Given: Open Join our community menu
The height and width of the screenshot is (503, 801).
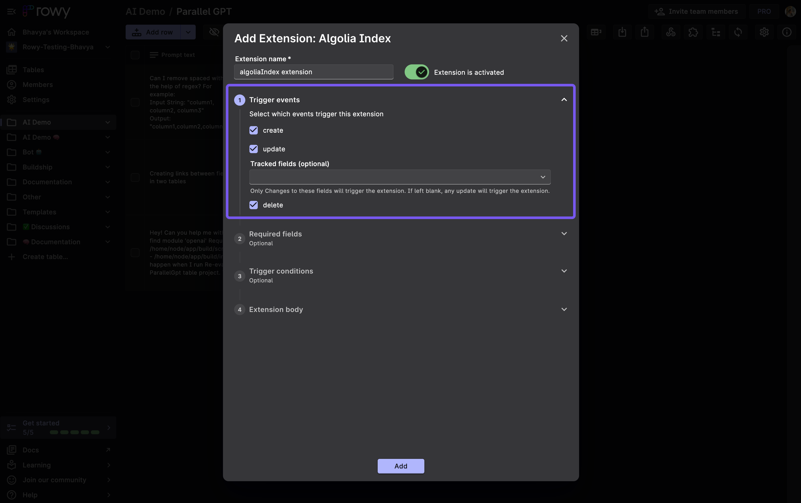Looking at the screenshot, I should (x=58, y=480).
